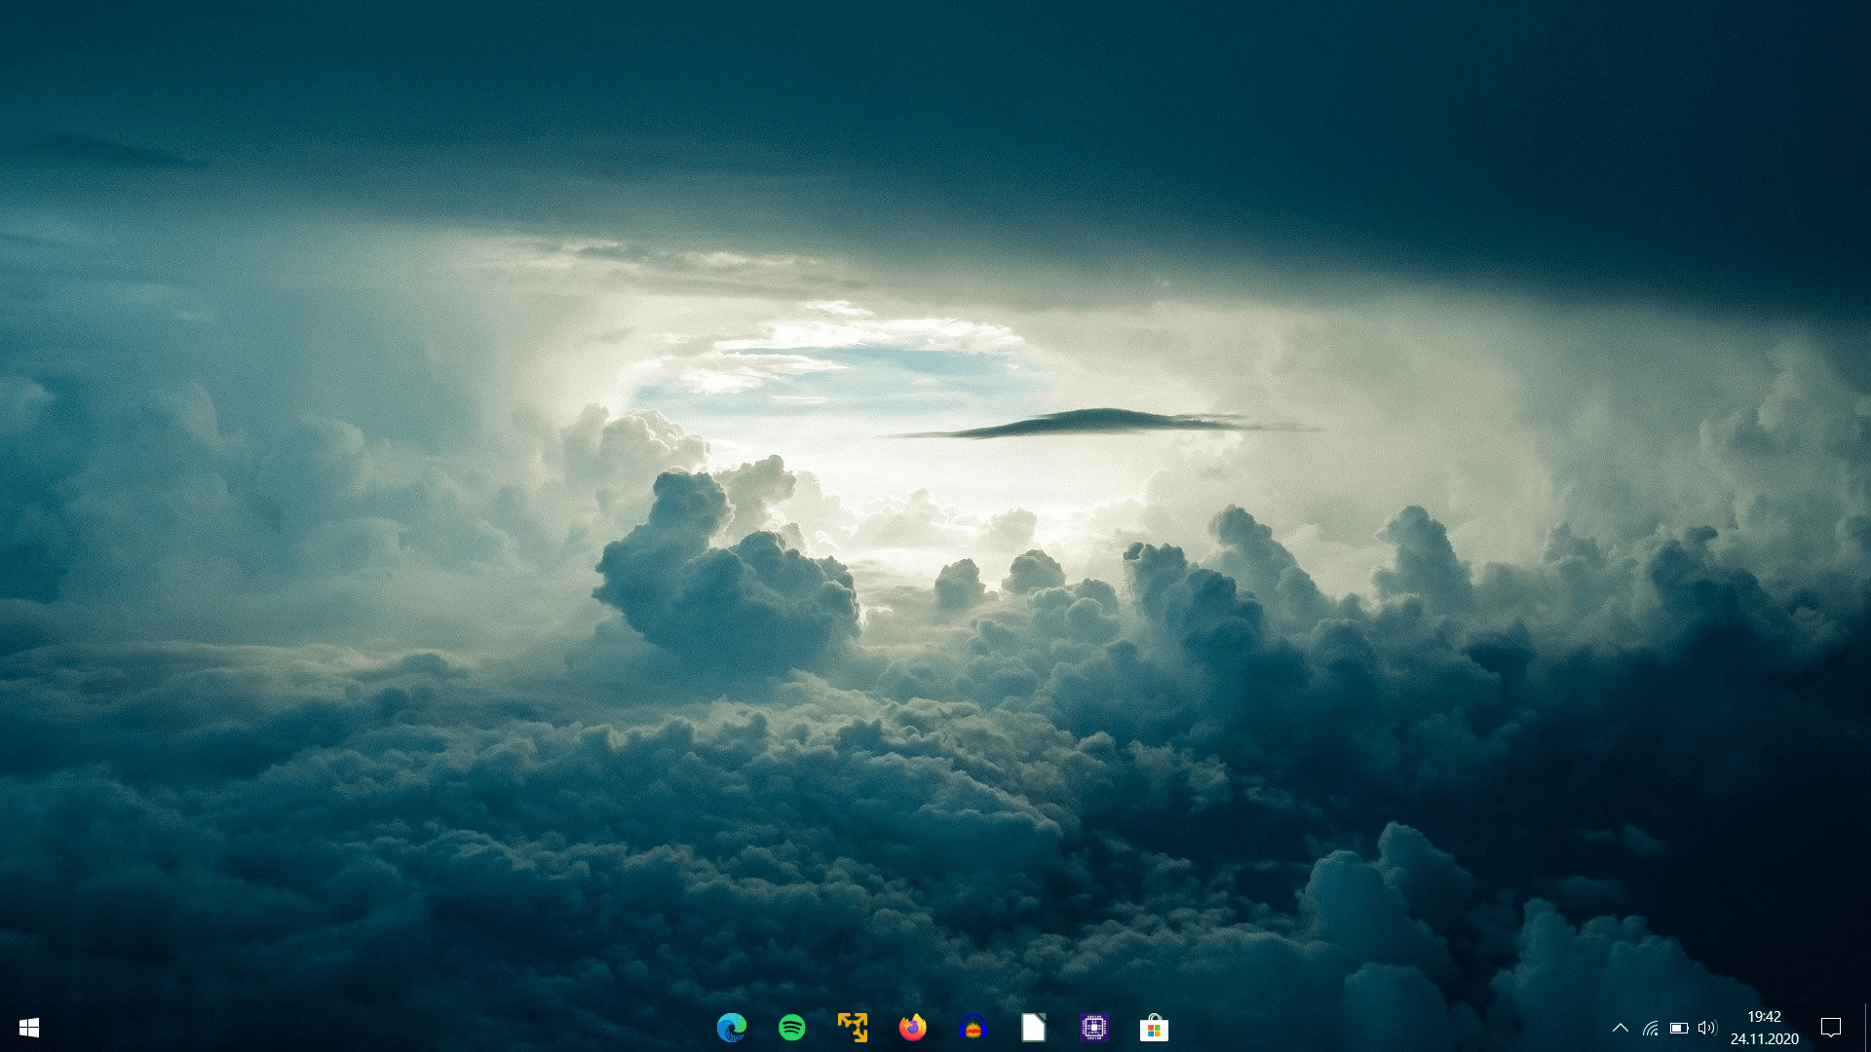This screenshot has width=1871, height=1052.
Task: Click the Show desktop sliver
Action: click(x=1867, y=1028)
